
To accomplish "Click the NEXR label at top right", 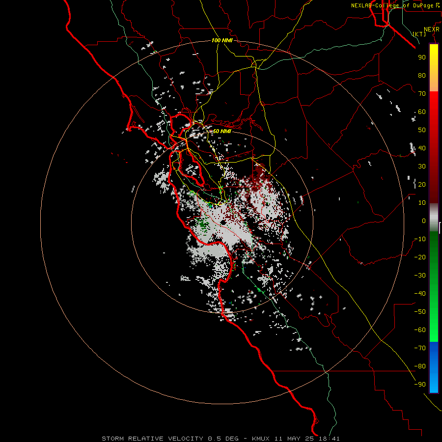I will pyautogui.click(x=432, y=29).
